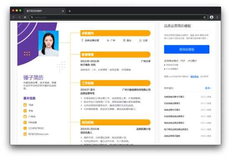Click the email icon next to BD@100chui.com
The image size is (231, 158).
25,134
